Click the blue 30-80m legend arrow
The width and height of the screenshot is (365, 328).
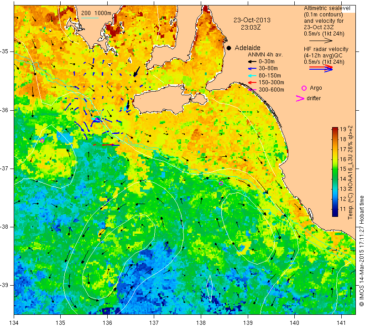pyautogui.click(x=252, y=69)
